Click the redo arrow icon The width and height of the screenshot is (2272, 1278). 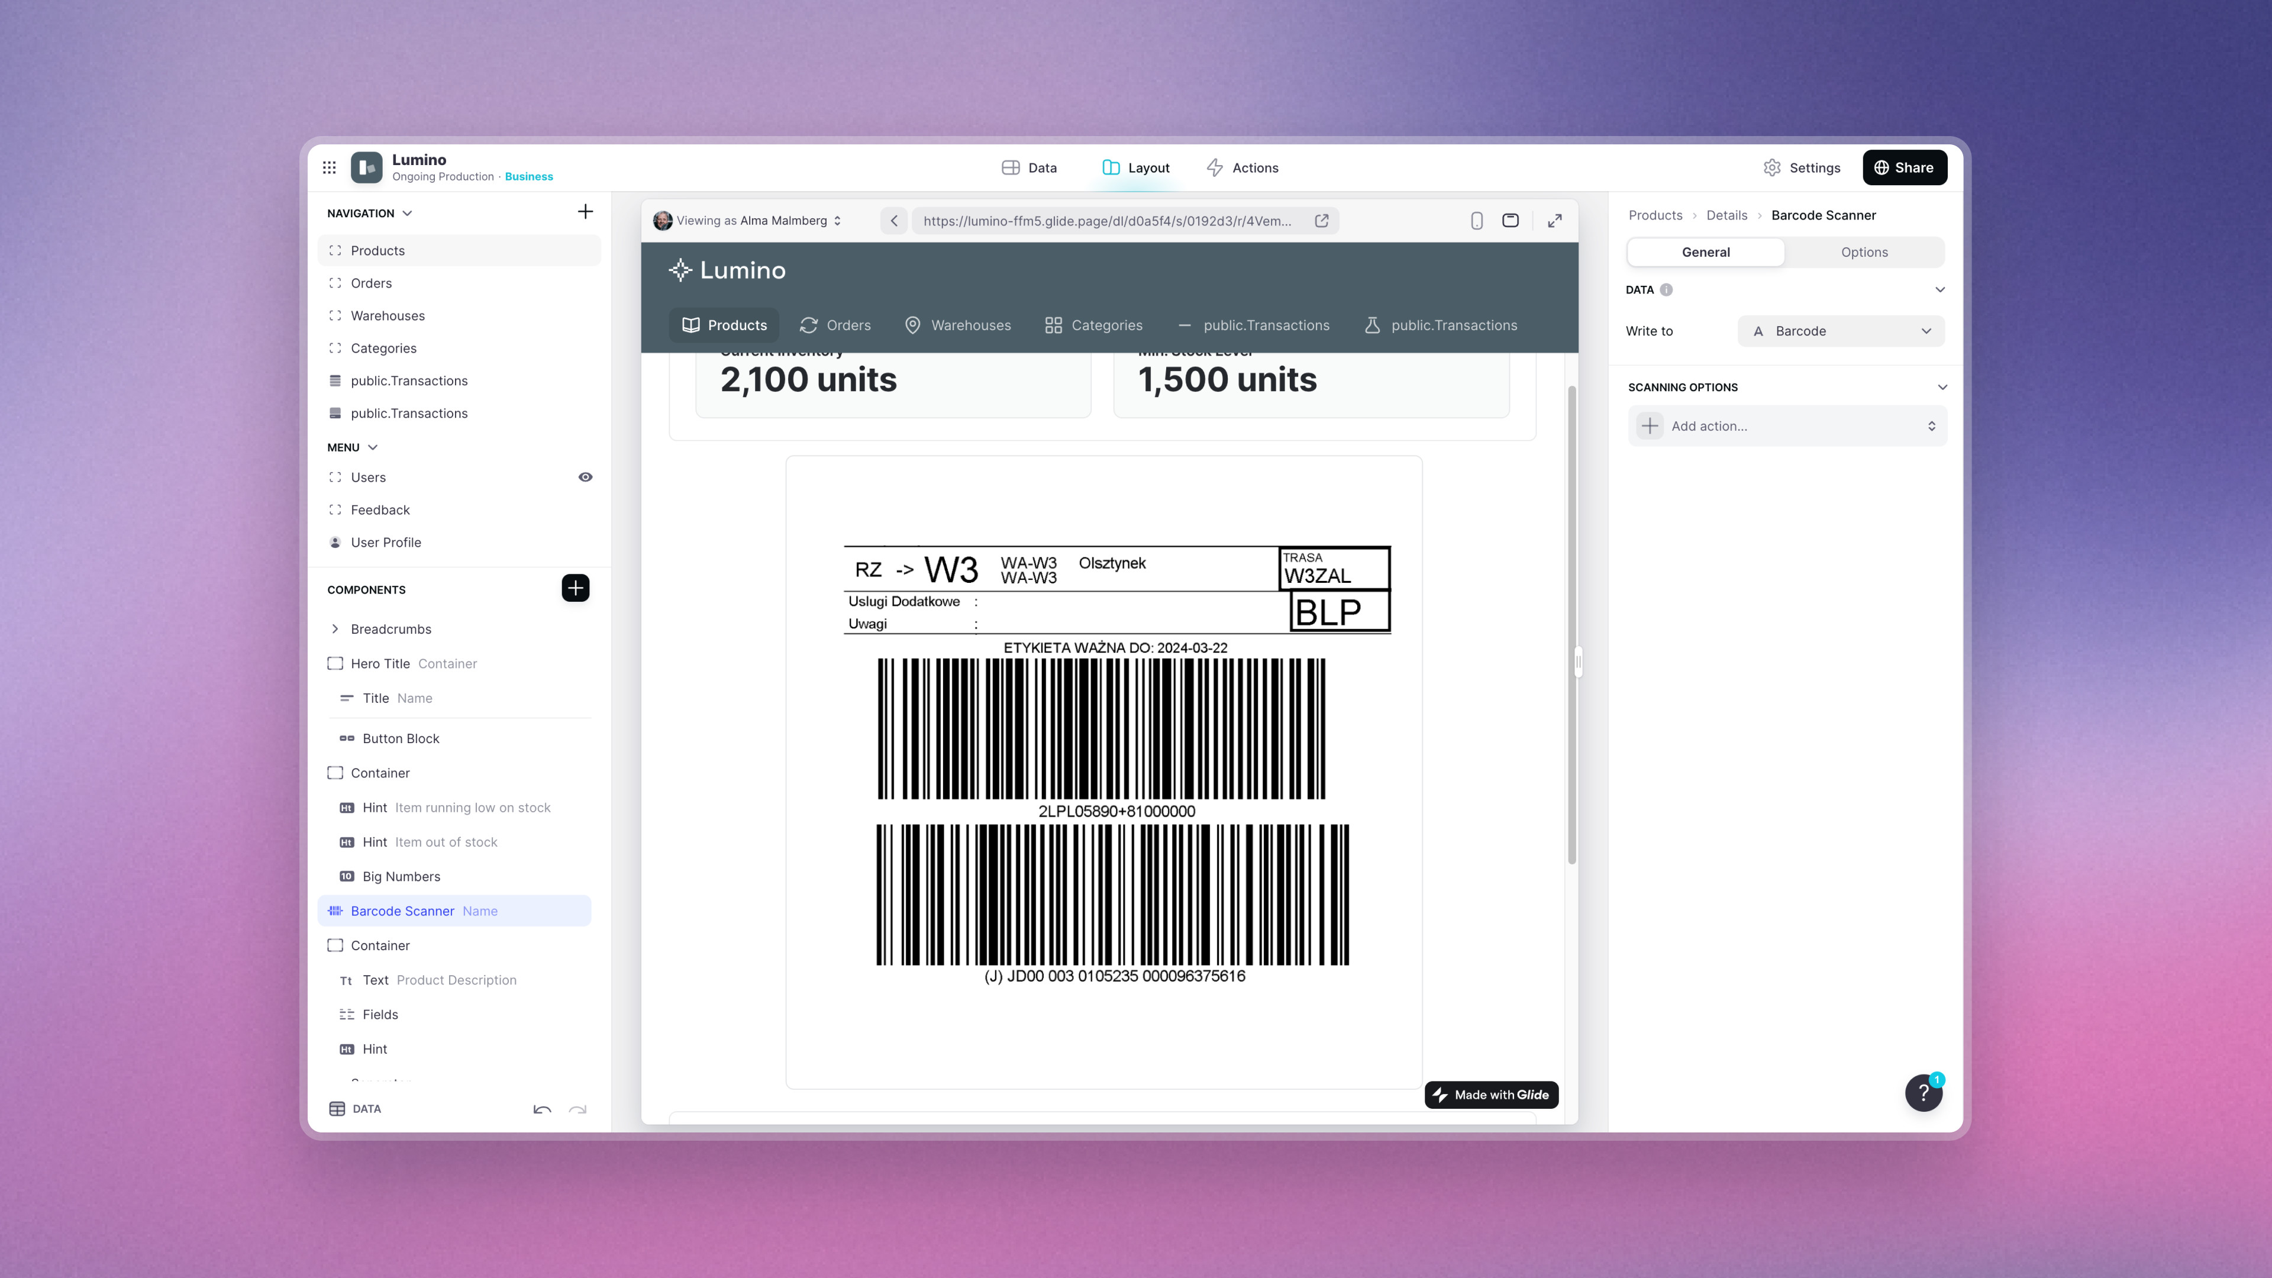point(577,1109)
